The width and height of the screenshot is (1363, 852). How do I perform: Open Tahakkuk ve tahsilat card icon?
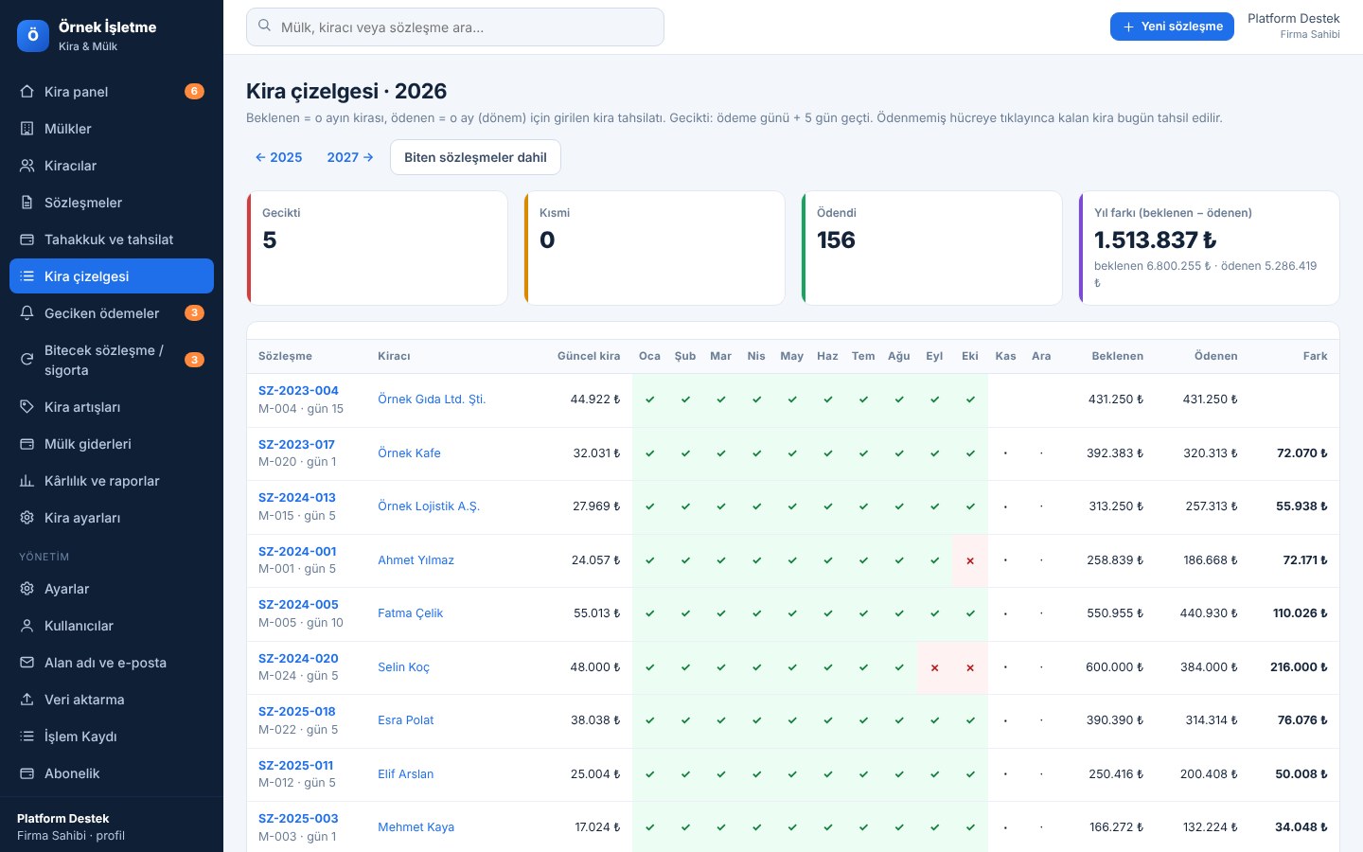[27, 240]
